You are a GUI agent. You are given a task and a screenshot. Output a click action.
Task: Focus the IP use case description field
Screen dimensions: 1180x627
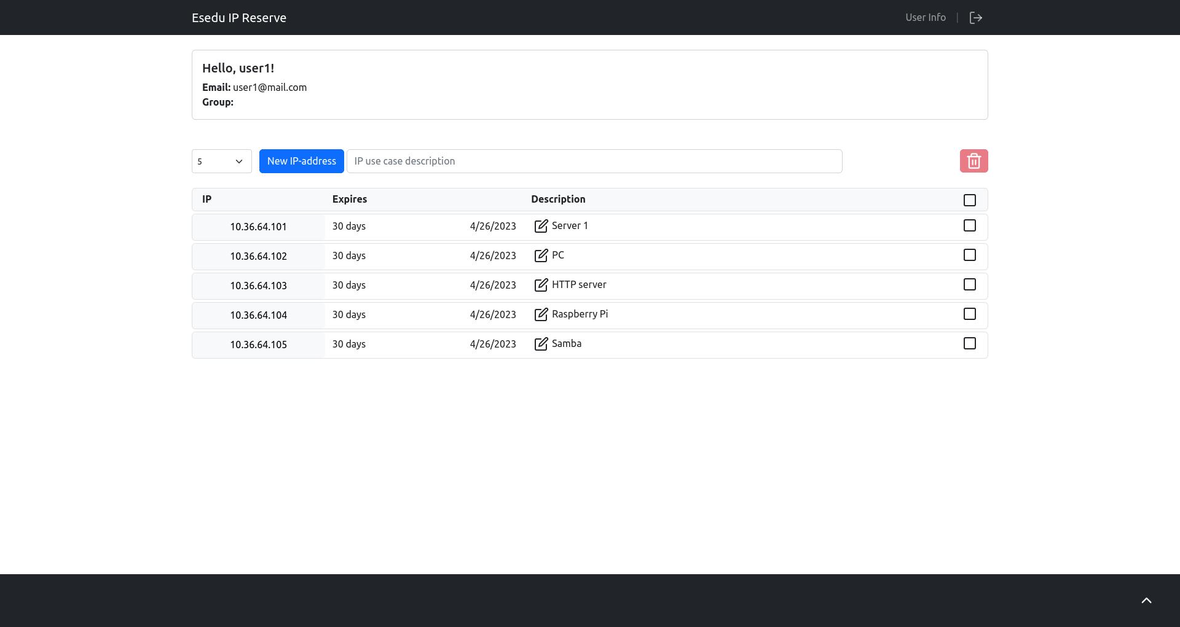pos(594,162)
